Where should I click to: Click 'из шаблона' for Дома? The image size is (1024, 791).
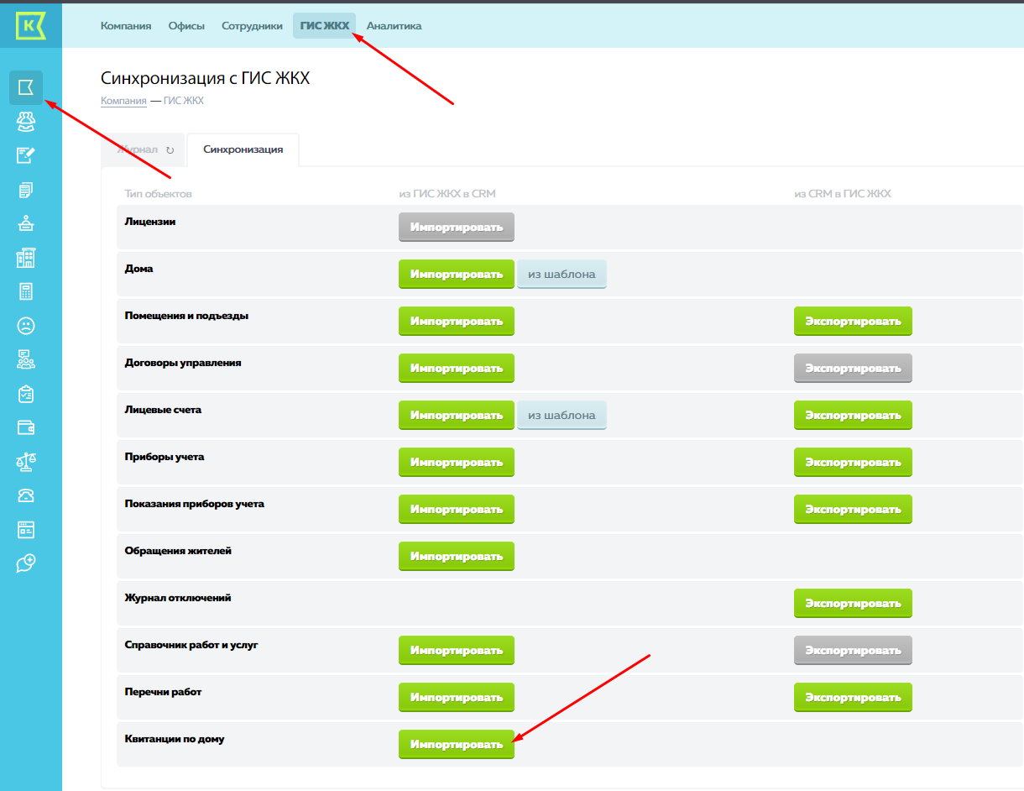[562, 274]
